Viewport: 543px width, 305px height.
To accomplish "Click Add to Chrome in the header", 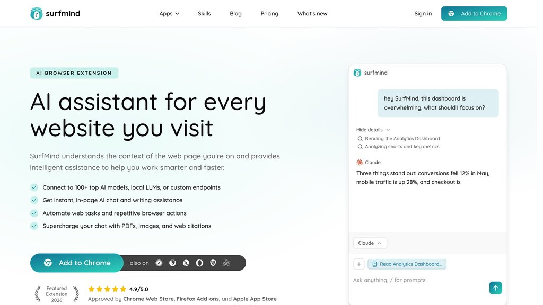I will point(474,13).
